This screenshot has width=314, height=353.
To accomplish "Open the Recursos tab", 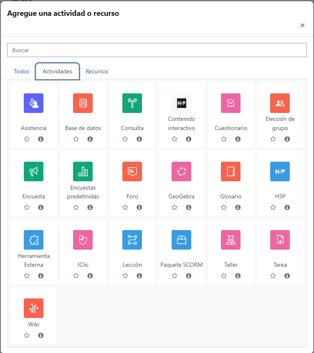I will pos(97,71).
